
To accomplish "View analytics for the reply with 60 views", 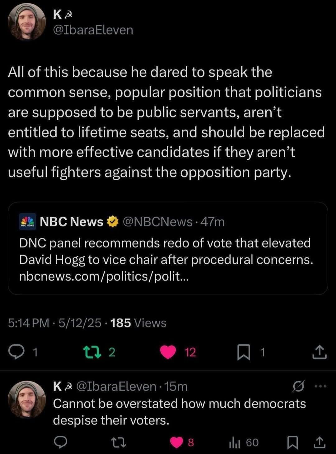I will [234, 442].
